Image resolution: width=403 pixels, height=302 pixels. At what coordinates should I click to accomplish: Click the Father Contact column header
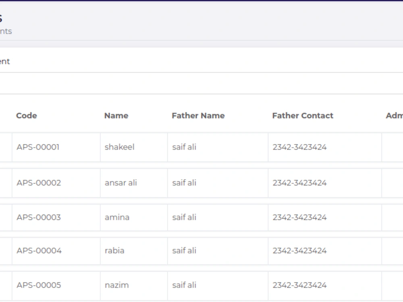(x=303, y=116)
